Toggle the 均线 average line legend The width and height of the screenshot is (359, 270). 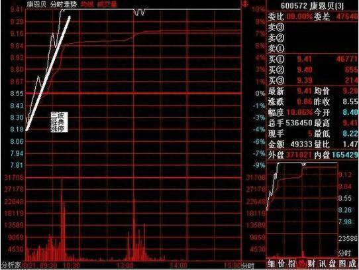coord(87,5)
